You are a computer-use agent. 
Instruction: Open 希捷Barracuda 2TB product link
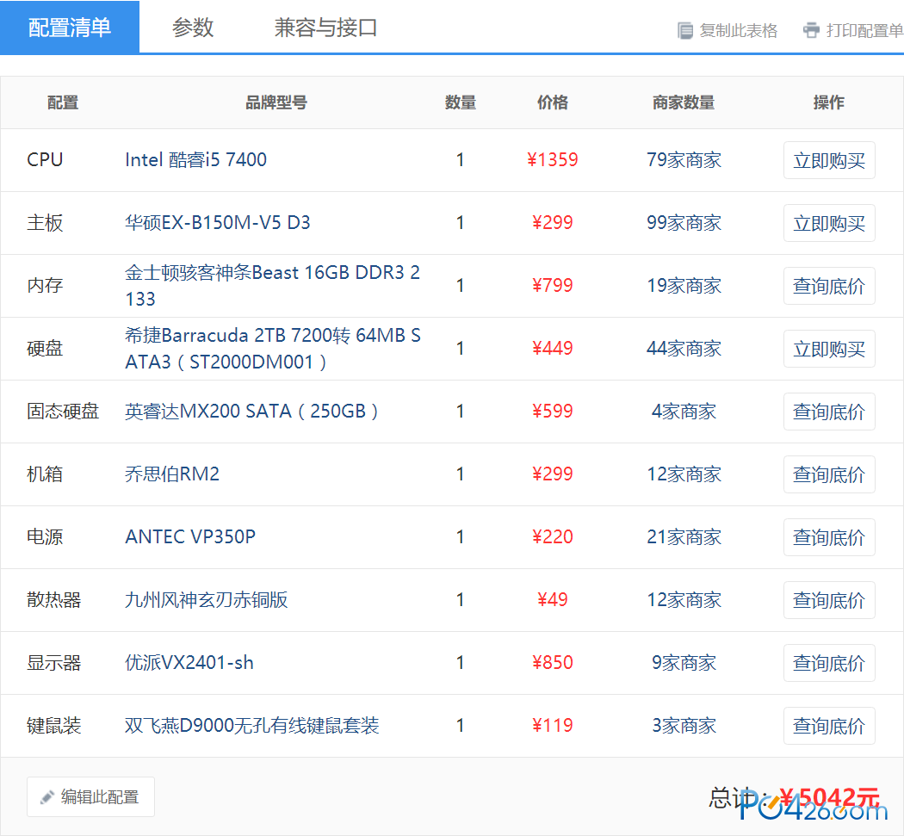[x=273, y=348]
